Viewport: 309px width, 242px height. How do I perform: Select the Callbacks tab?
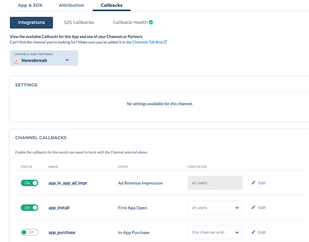[x=111, y=5]
